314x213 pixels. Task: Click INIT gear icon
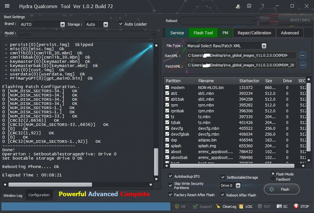[260, 206]
